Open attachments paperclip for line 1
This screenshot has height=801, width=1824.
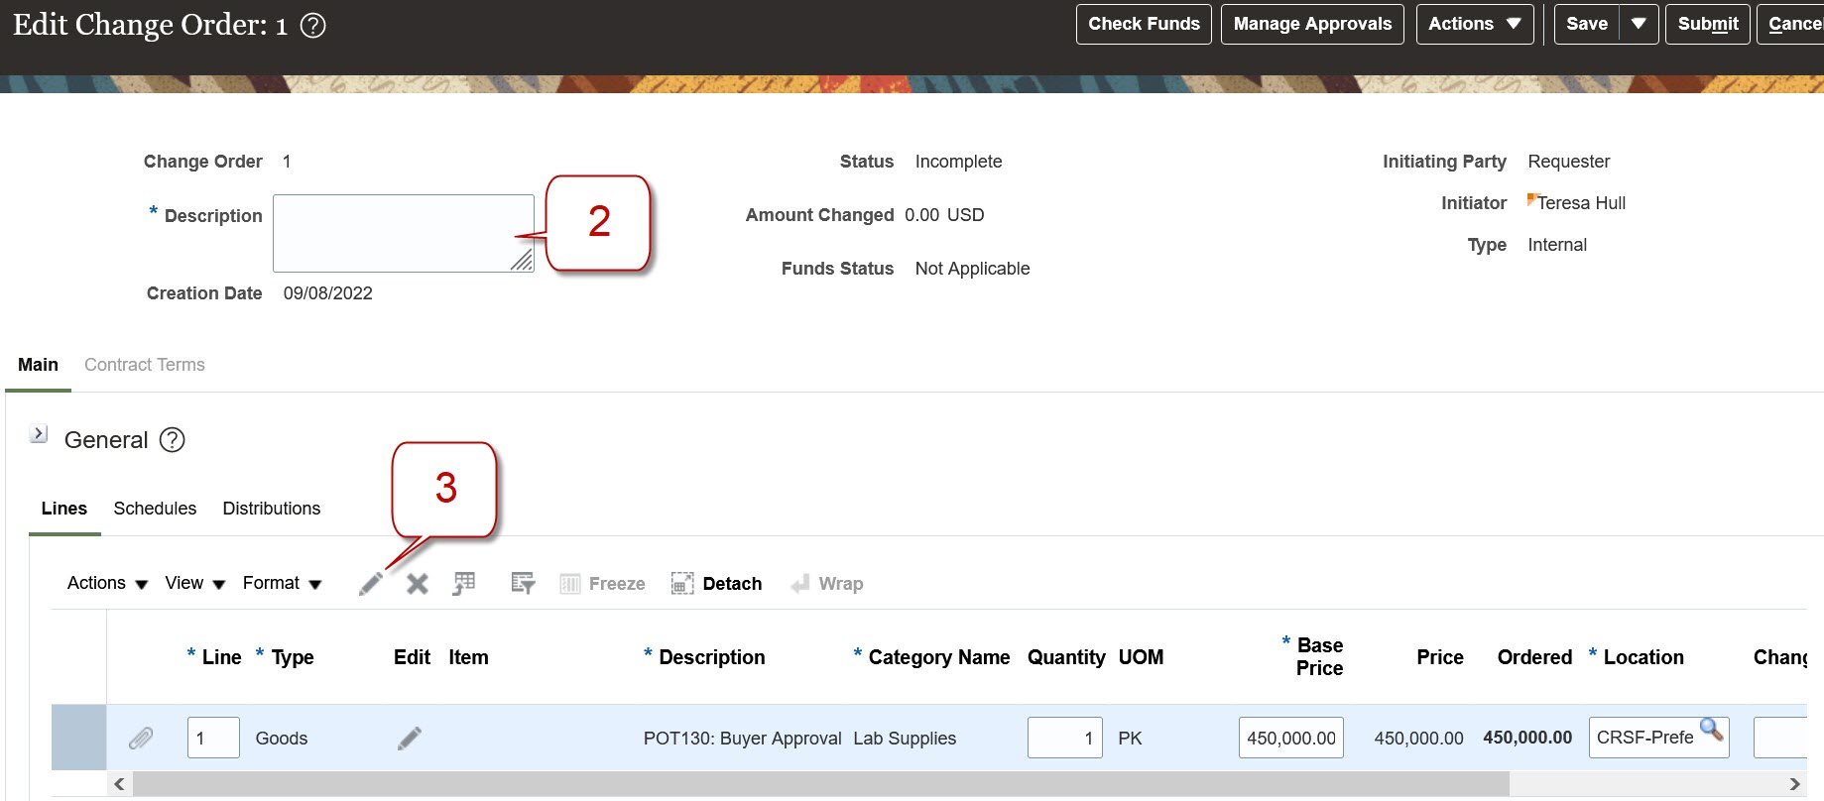click(141, 739)
